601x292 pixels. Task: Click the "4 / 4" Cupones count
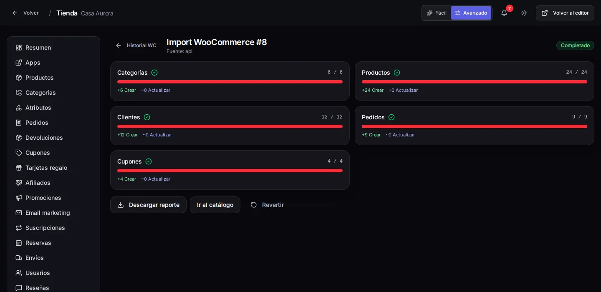pos(335,161)
